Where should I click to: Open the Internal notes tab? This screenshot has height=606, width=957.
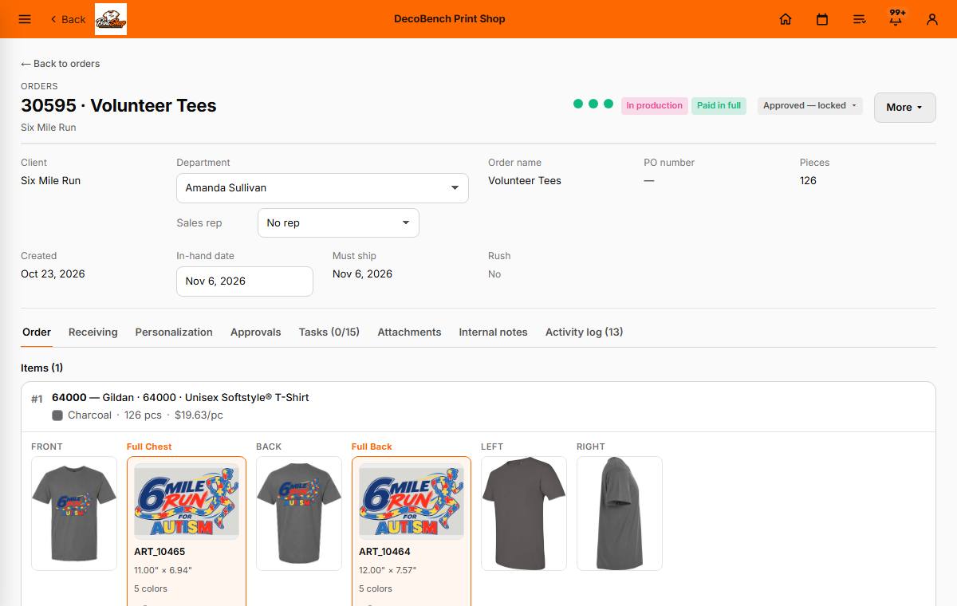pos(493,332)
